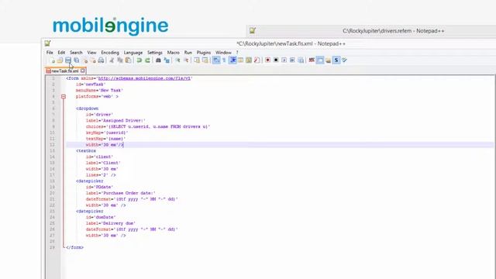Open the Encoding menu
The width and height of the screenshot is (496, 279).
[110, 53]
